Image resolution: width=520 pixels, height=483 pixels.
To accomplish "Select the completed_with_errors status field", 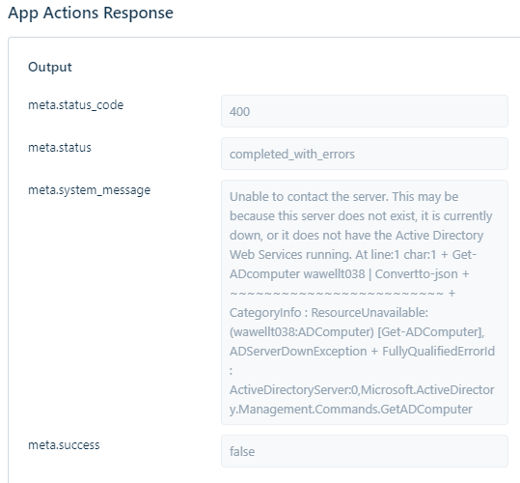I will coord(365,154).
